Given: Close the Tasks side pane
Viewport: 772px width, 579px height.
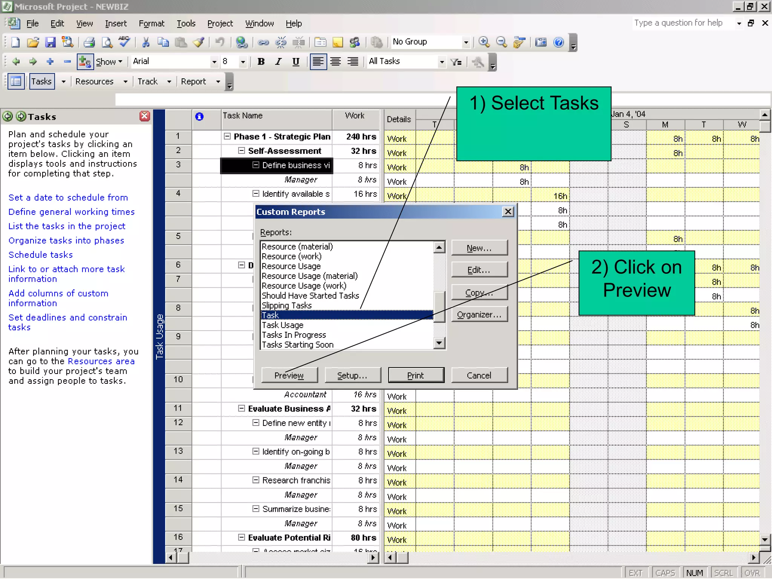Looking at the screenshot, I should (144, 116).
